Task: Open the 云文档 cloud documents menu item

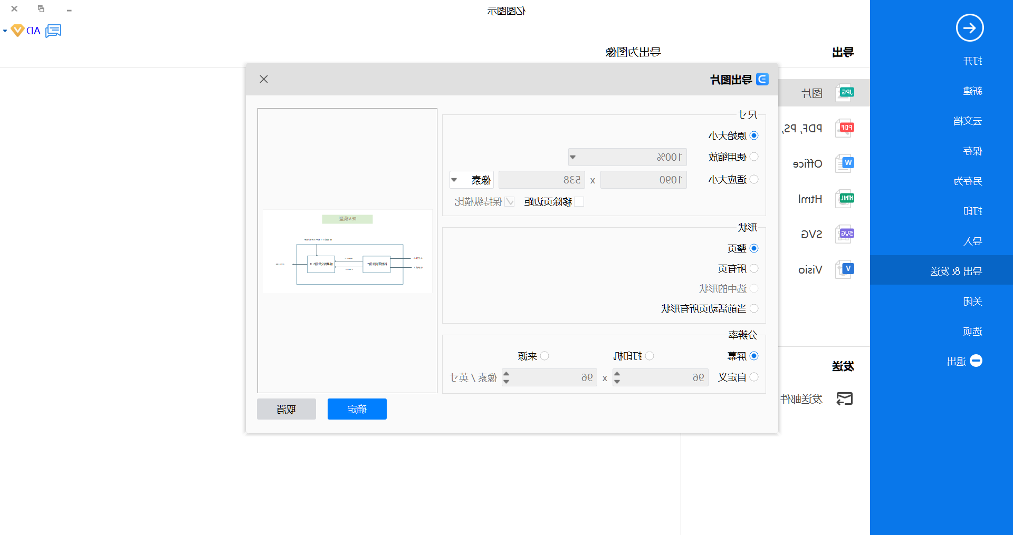Action: [x=968, y=121]
